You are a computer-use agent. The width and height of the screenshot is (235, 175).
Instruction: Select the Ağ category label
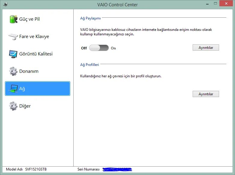22,89
